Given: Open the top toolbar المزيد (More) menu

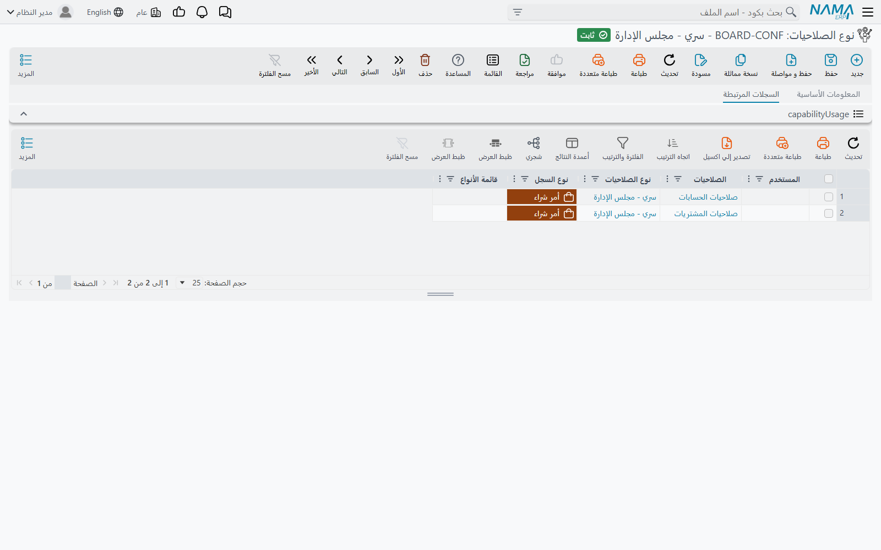Looking at the screenshot, I should (26, 65).
